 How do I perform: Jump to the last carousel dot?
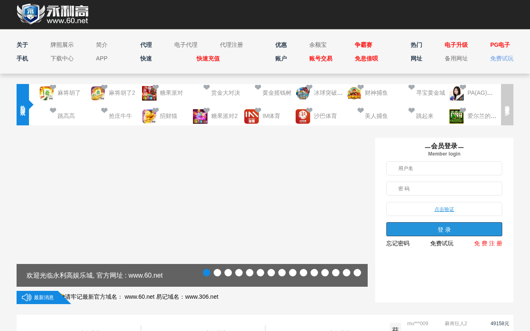pos(357,273)
